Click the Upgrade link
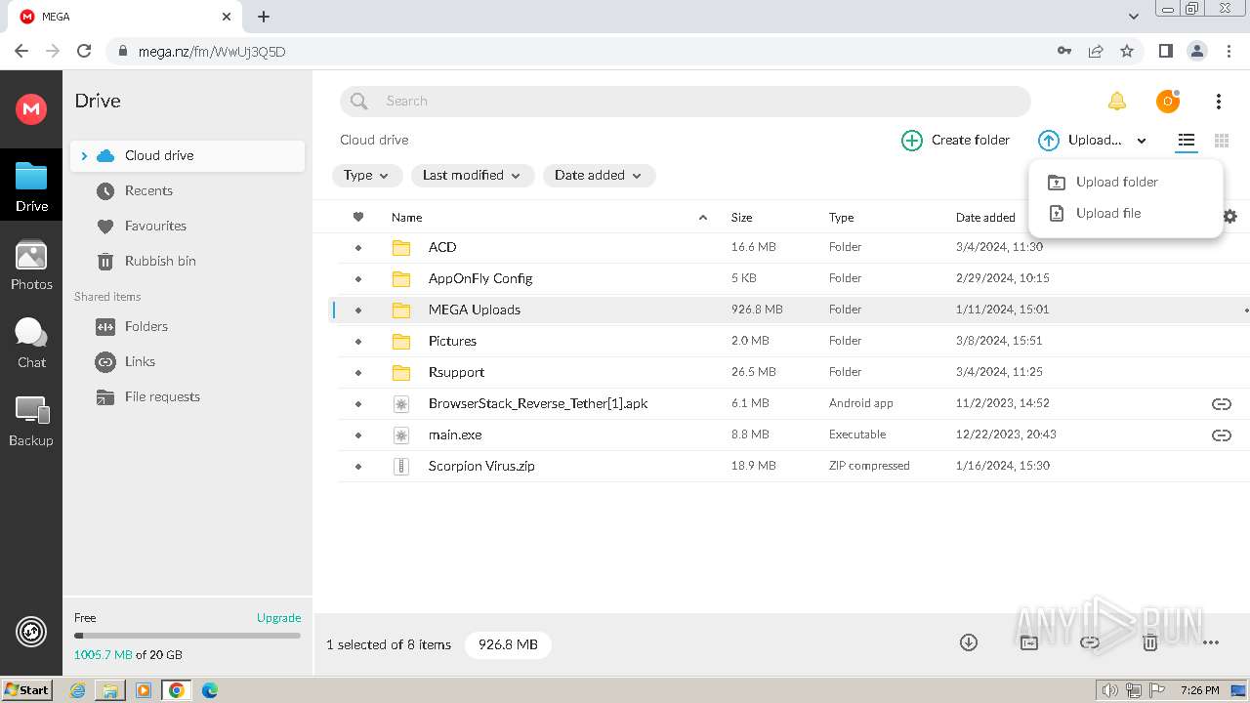This screenshot has width=1250, height=703. click(x=278, y=617)
